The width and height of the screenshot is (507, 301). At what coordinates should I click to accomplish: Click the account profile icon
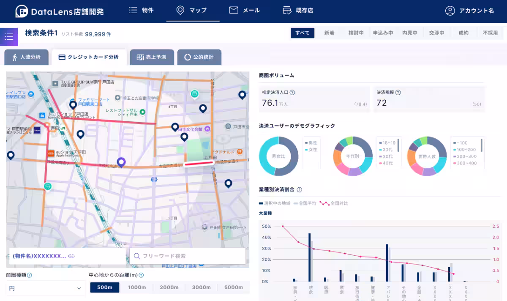450,11
